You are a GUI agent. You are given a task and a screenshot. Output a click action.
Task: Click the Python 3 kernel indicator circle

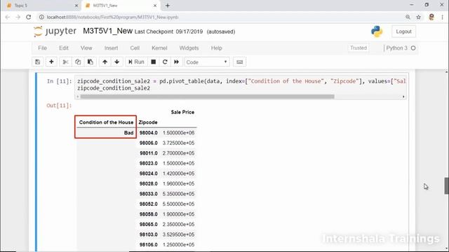[x=413, y=48]
